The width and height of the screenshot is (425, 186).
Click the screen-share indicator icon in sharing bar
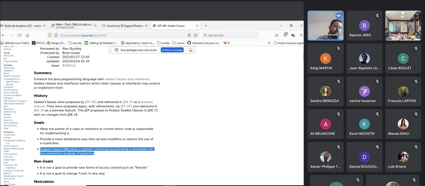pos(117,50)
